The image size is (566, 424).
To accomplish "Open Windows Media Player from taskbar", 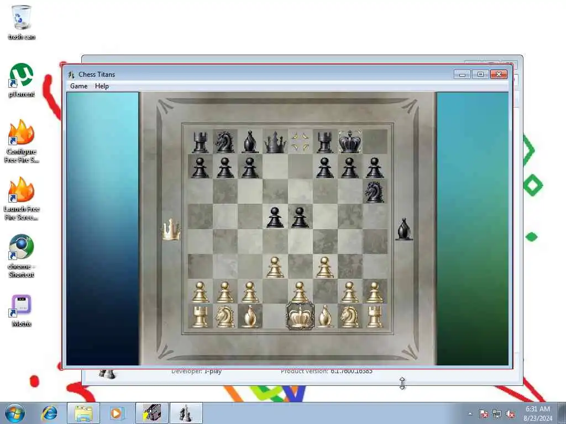I will point(116,413).
